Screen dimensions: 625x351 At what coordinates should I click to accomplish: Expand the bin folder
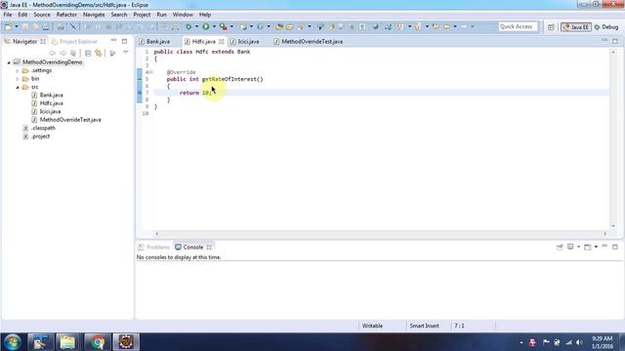18,79
